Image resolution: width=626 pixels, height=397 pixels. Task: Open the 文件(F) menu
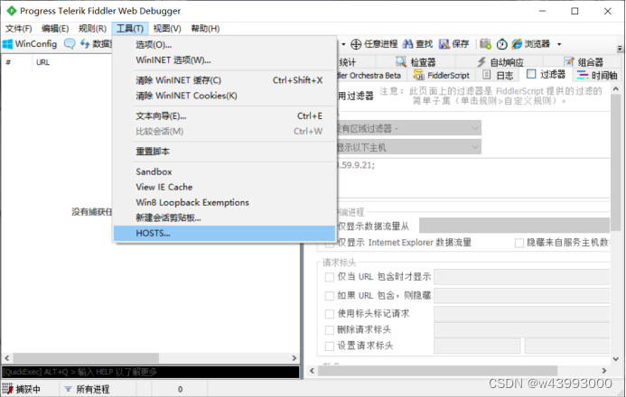coord(18,28)
